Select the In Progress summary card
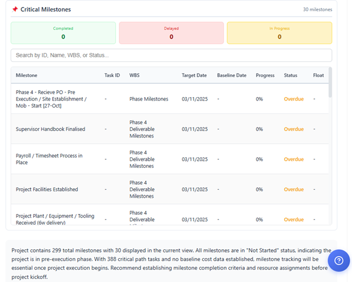 tap(279, 33)
